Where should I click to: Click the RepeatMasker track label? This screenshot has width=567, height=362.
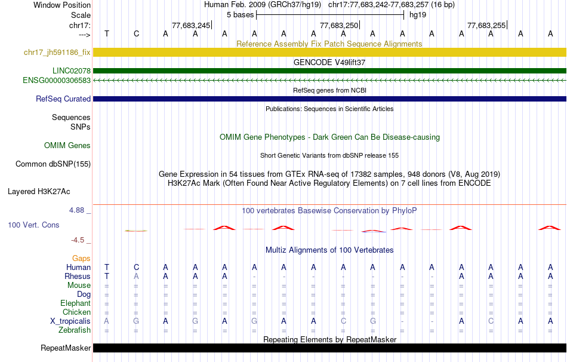[x=66, y=348]
